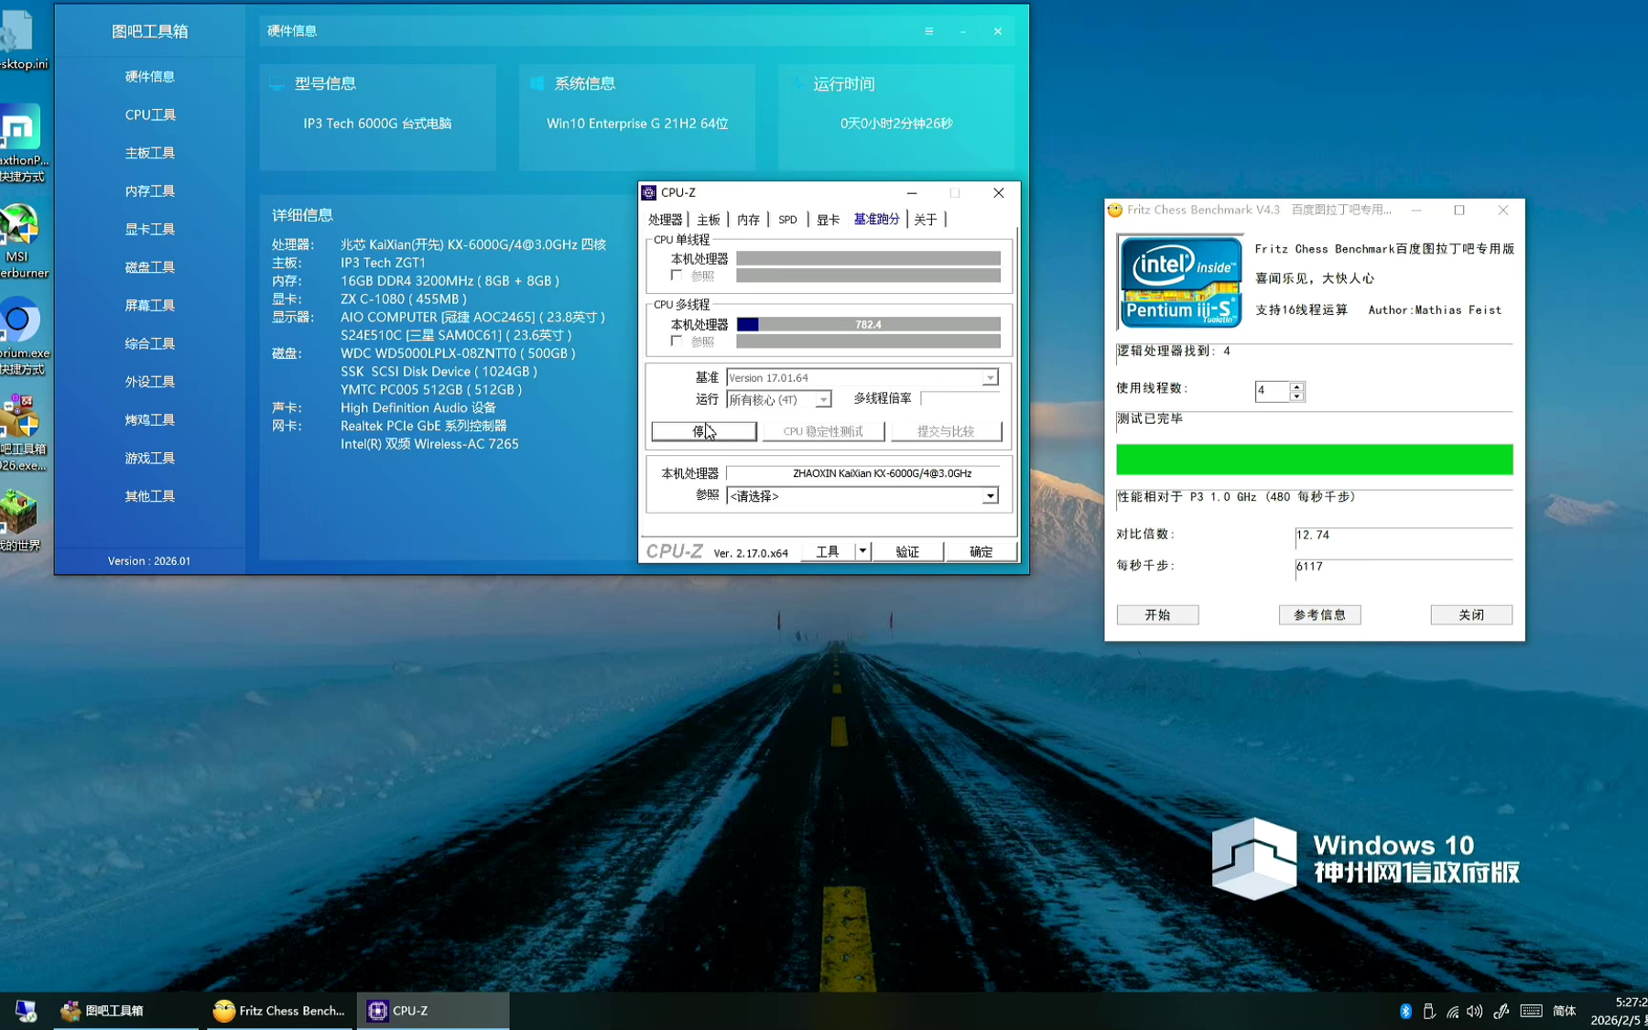Enable the 参照 checkbox under CPU 多线程
This screenshot has height=1030, width=1648.
677,342
